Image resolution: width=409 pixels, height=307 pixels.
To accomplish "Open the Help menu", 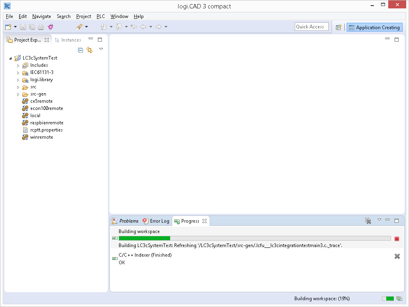I will click(139, 16).
